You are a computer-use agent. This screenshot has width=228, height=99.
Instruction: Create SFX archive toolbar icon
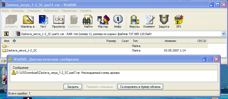click(x=179, y=20)
